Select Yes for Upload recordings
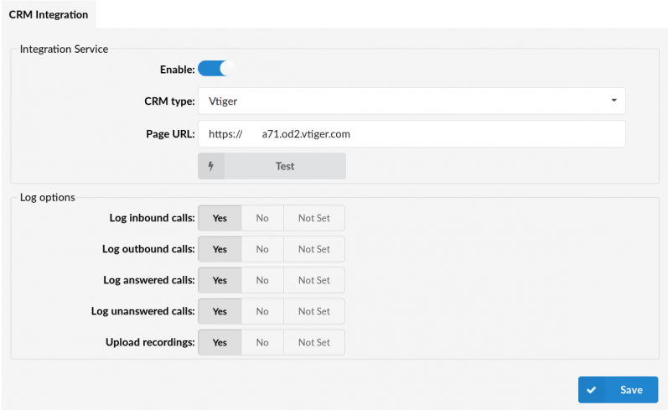Image resolution: width=668 pixels, height=410 pixels. click(220, 342)
